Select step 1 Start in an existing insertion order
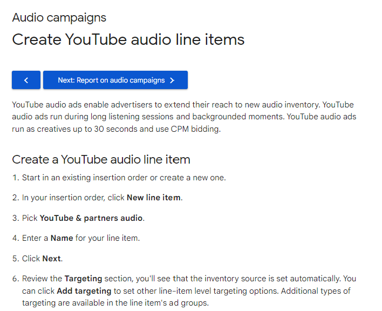382x311 pixels. pos(124,178)
